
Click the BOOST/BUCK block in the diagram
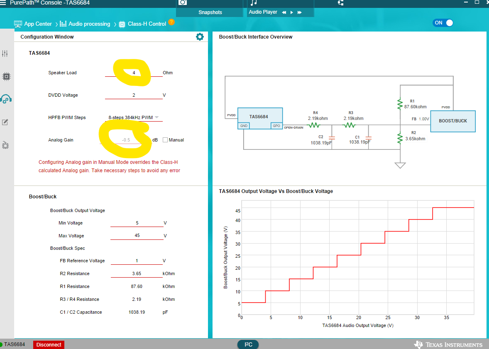[x=453, y=121]
